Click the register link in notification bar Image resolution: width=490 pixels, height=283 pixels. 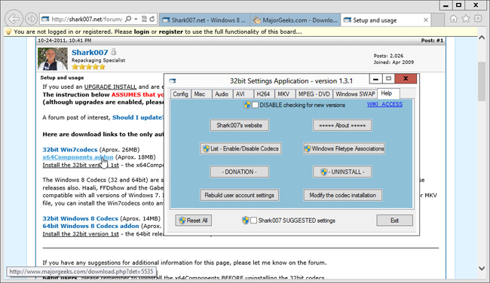171,32
